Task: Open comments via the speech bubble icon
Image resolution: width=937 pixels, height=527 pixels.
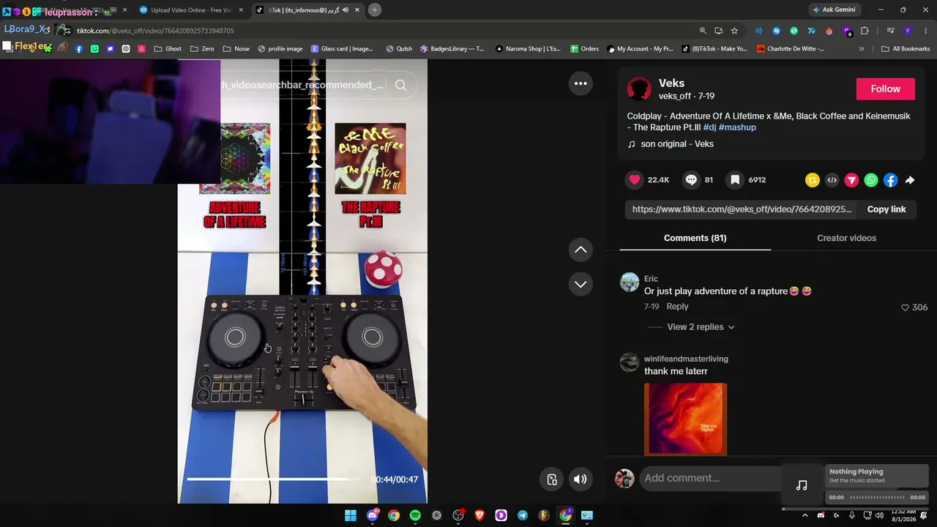Action: 691,180
